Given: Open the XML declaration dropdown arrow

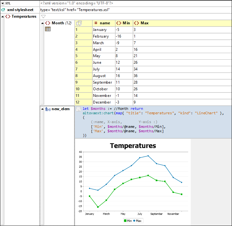Looking at the screenshot, I should pos(3,3).
